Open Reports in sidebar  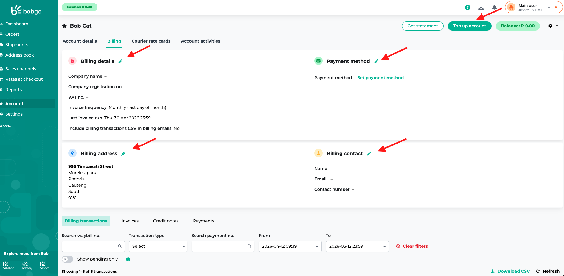click(13, 90)
